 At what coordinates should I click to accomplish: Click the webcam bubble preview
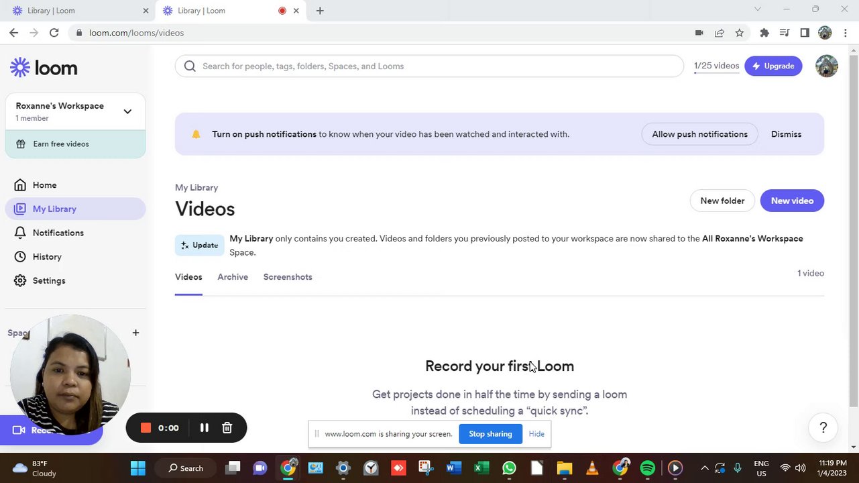coord(70,376)
